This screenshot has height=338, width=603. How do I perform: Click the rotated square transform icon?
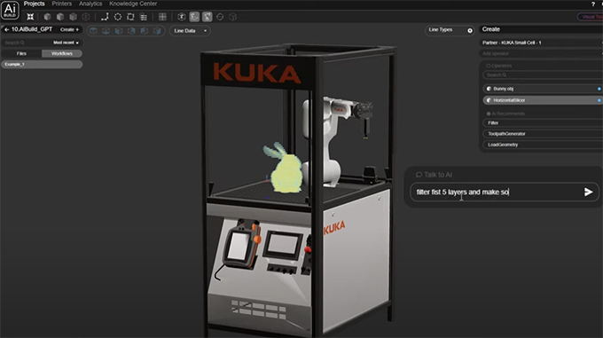(130, 17)
